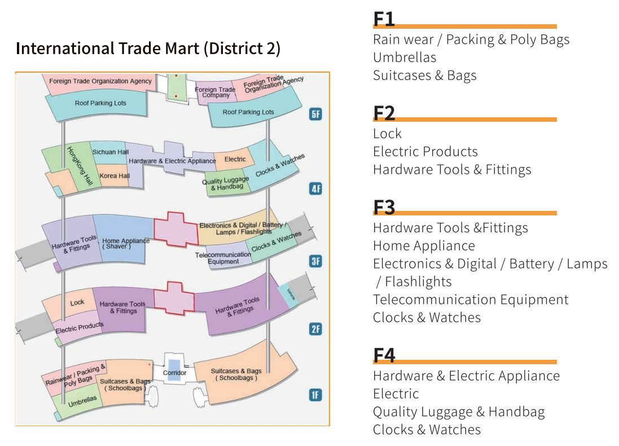Click 'Telecommunication Equipment' line in the legend
619x446 pixels.
[x=471, y=300]
